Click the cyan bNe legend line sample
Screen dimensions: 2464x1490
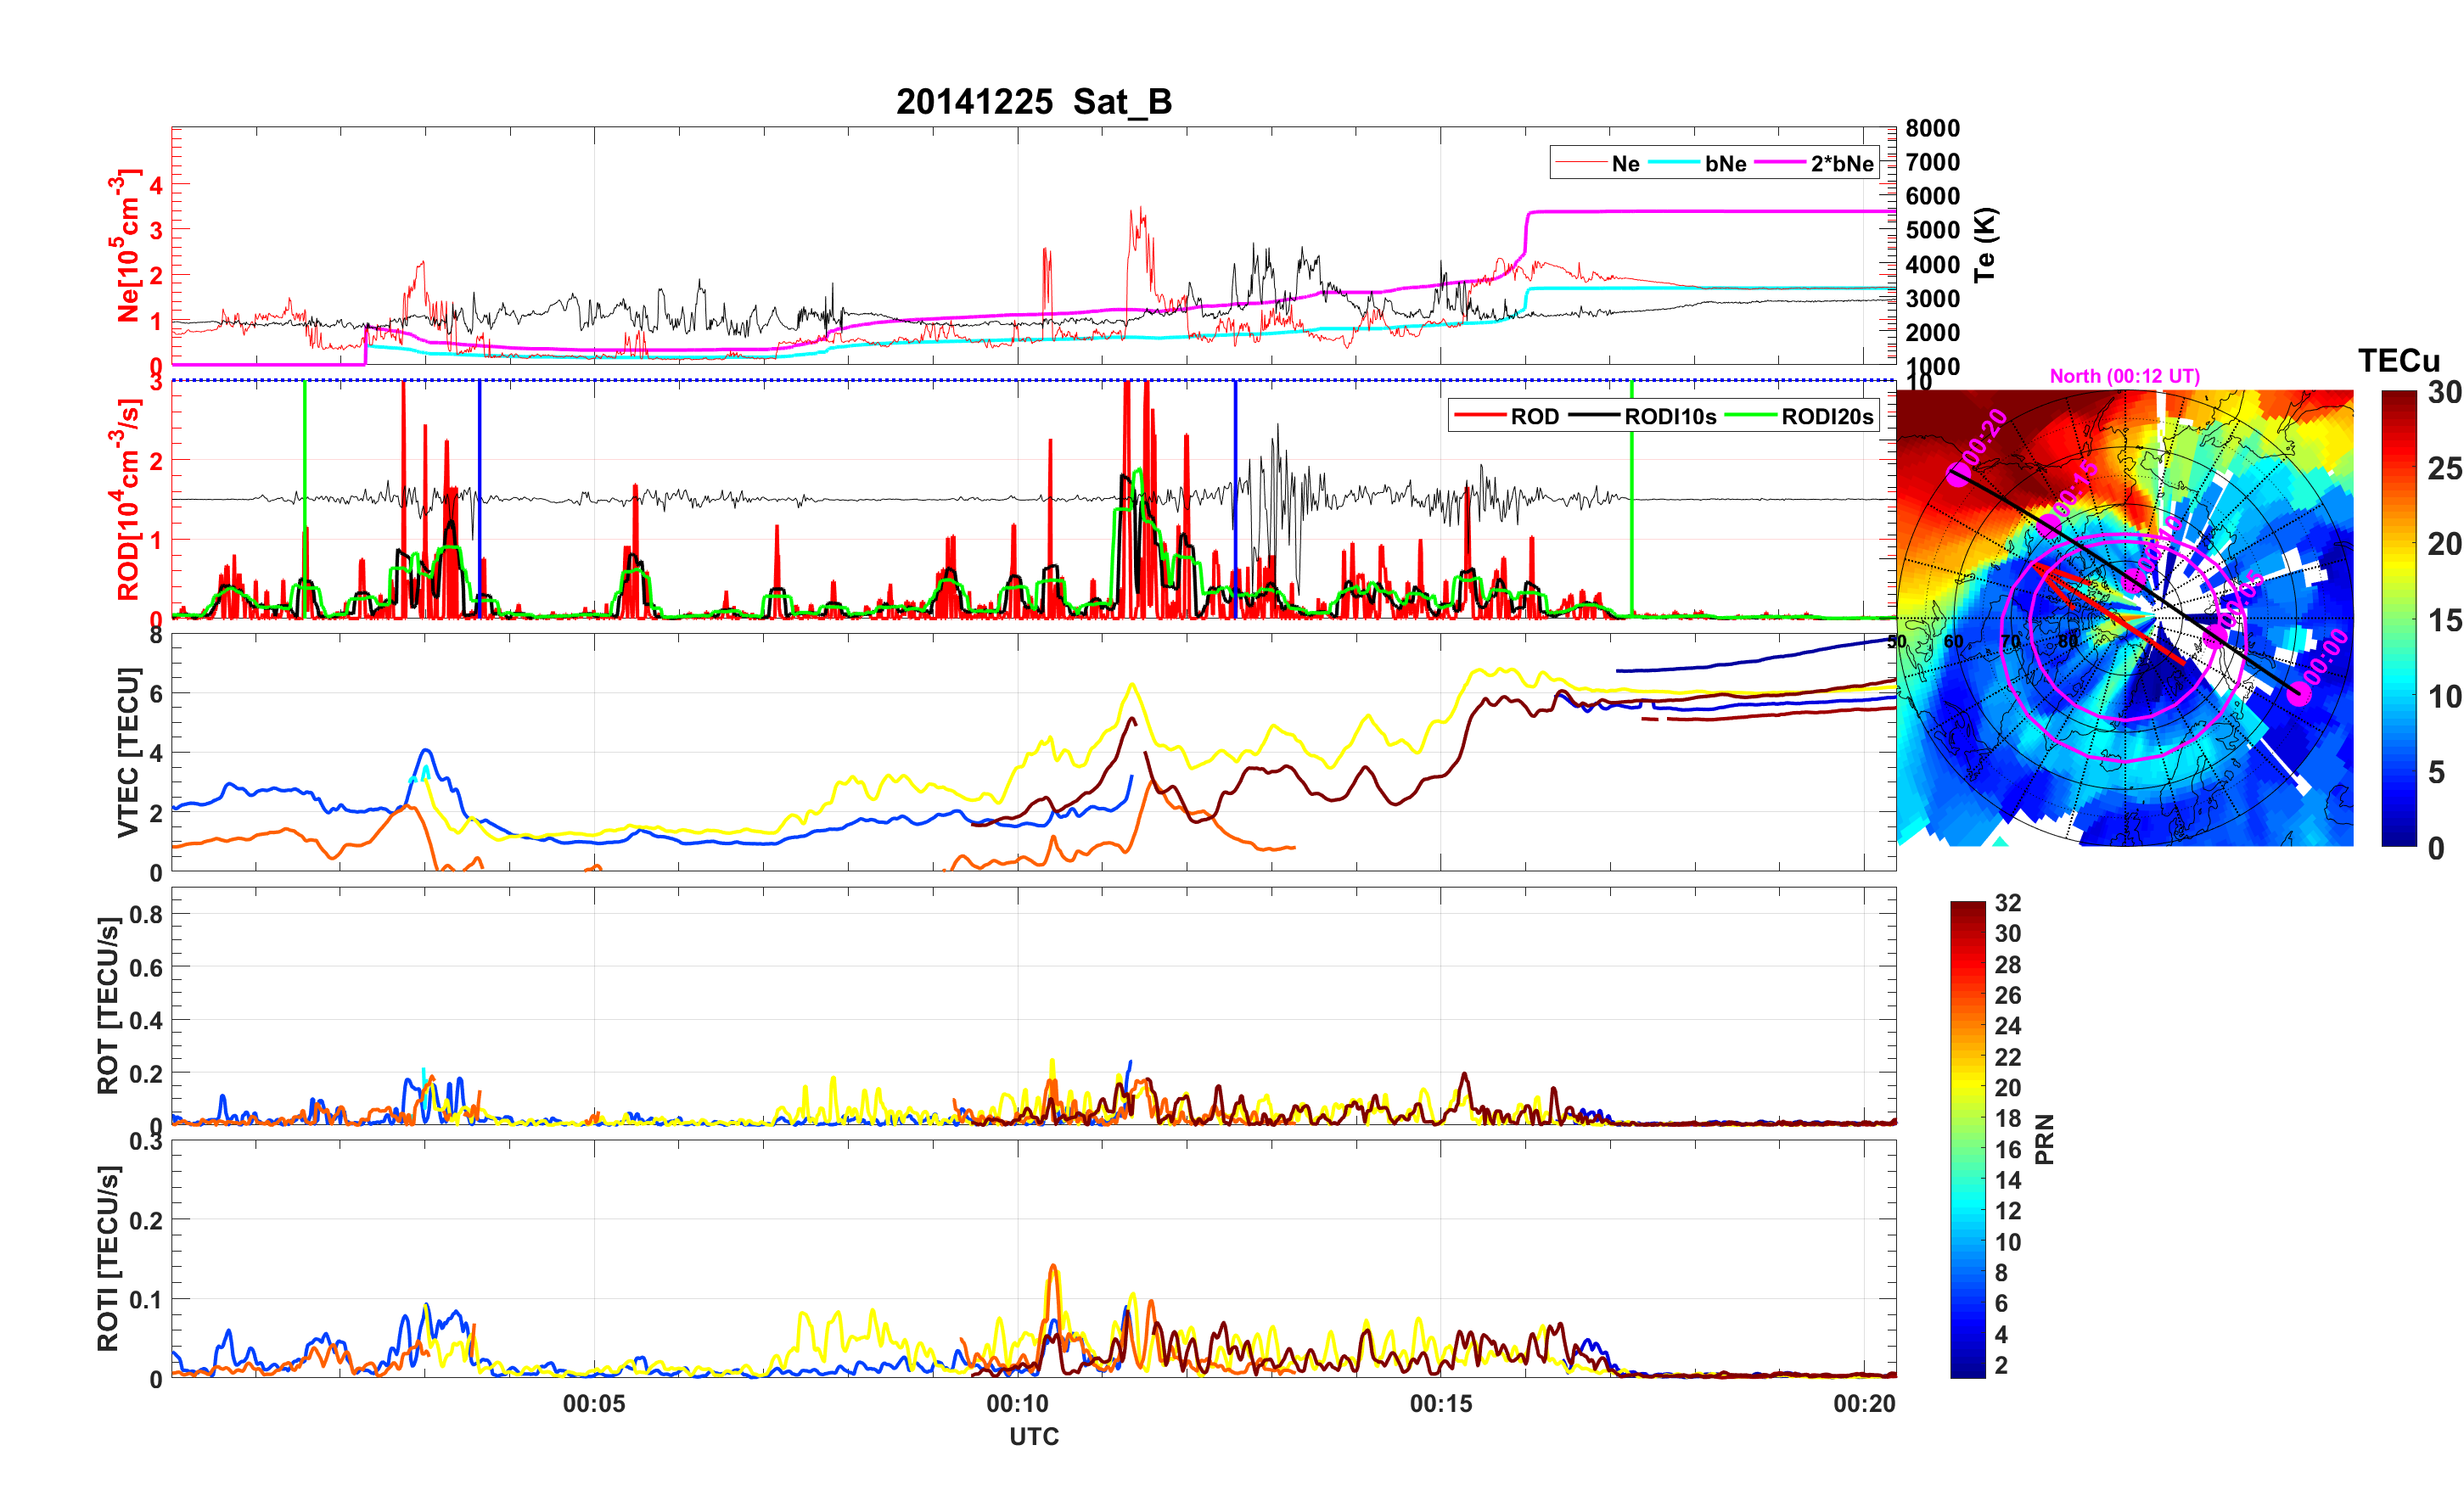pyautogui.click(x=1673, y=163)
